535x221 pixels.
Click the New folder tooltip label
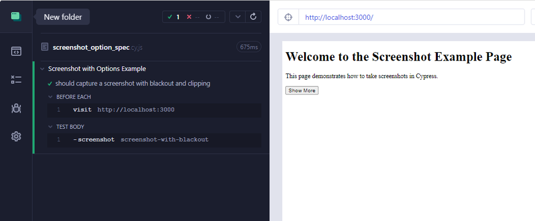point(63,17)
